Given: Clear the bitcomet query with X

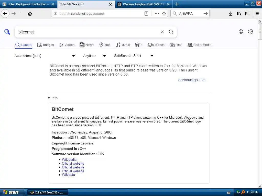Looking at the screenshot, I should coord(162,32).
